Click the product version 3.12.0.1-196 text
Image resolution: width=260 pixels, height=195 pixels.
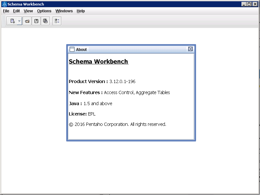(122, 81)
